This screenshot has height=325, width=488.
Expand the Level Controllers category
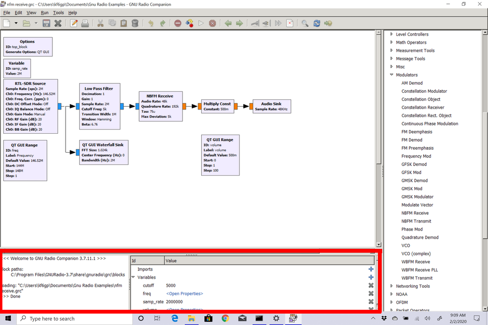click(392, 34)
